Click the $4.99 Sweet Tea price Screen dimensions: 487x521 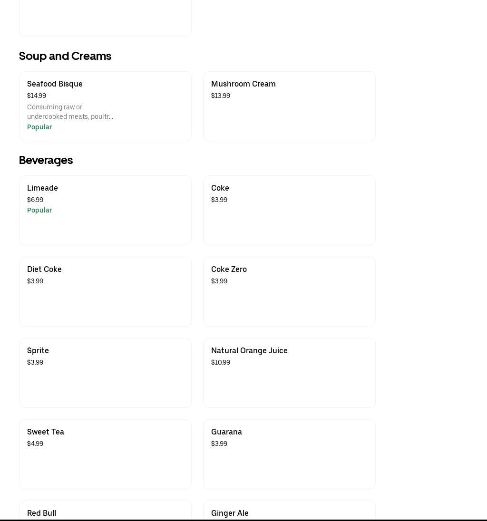click(35, 444)
